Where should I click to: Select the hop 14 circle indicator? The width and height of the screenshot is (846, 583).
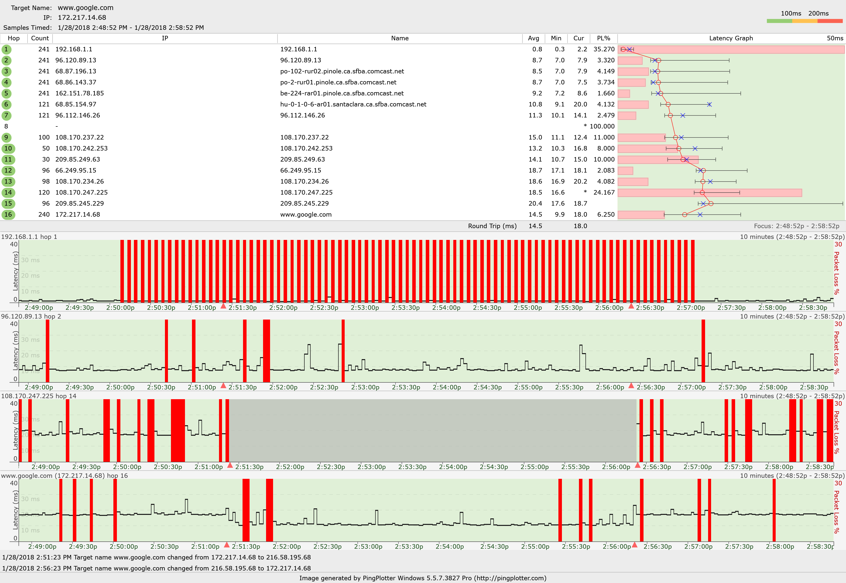(8, 193)
